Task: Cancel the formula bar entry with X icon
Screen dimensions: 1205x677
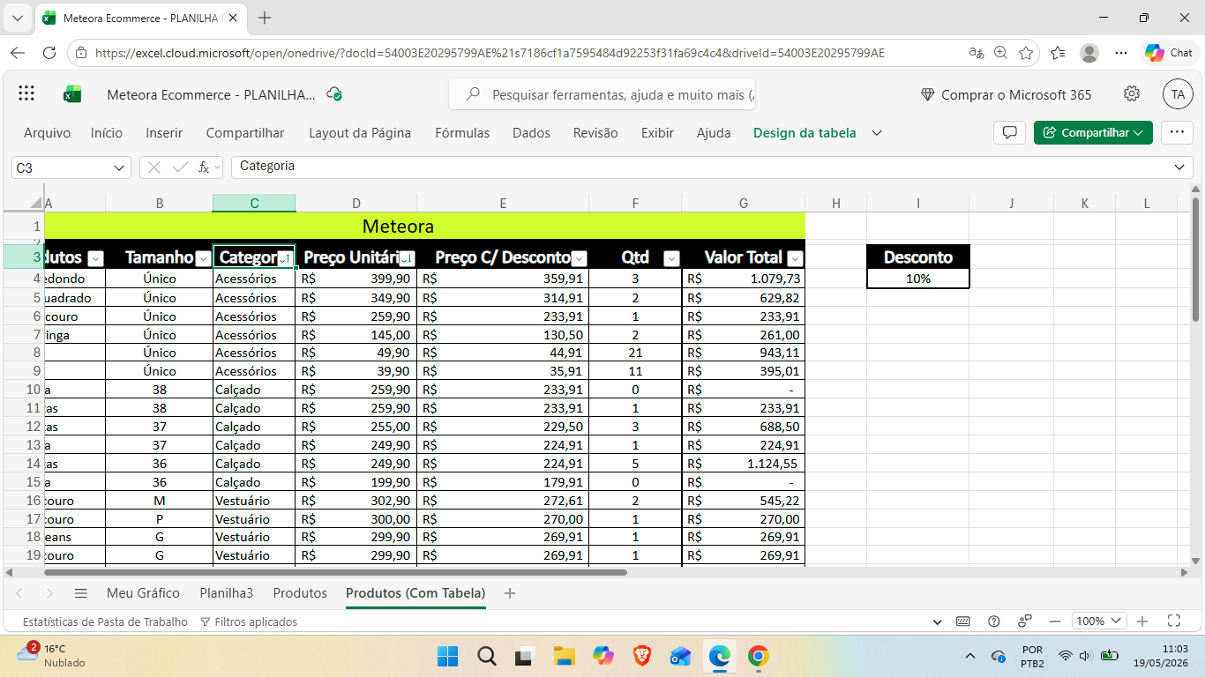Action: 154,167
